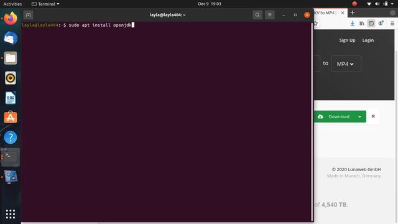Image resolution: width=398 pixels, height=224 pixels.
Task: Open new Firefox tab with plus
Action: [353, 12]
